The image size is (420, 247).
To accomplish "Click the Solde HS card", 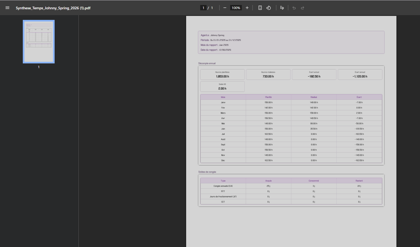I will pyautogui.click(x=222, y=86).
